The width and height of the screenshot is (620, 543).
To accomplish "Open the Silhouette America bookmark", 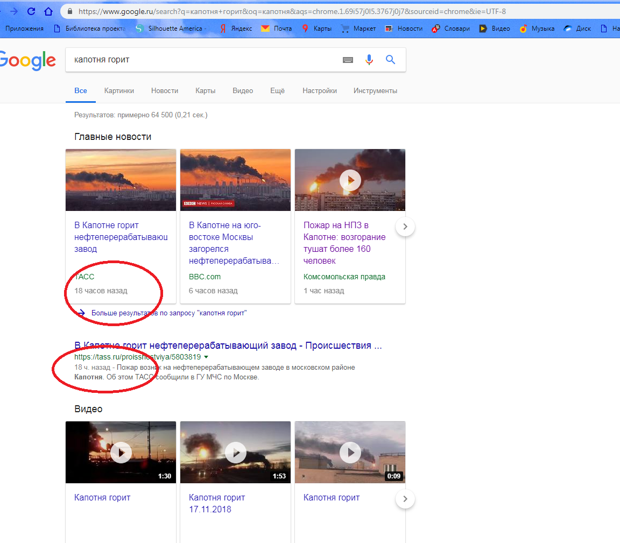I will (x=171, y=29).
